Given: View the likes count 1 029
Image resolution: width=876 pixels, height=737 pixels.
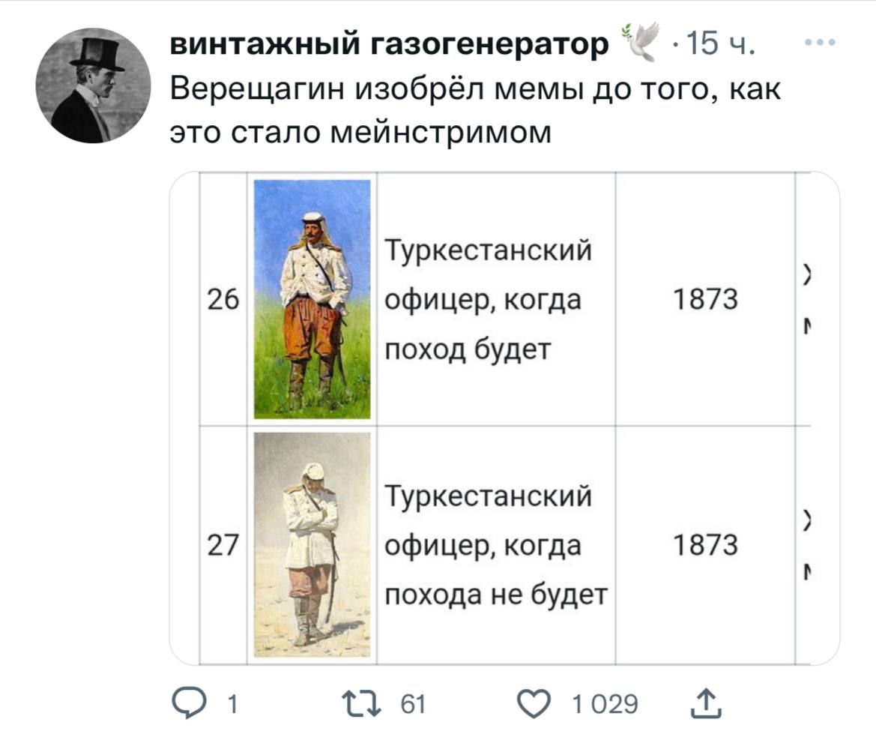Looking at the screenshot, I should 605,704.
